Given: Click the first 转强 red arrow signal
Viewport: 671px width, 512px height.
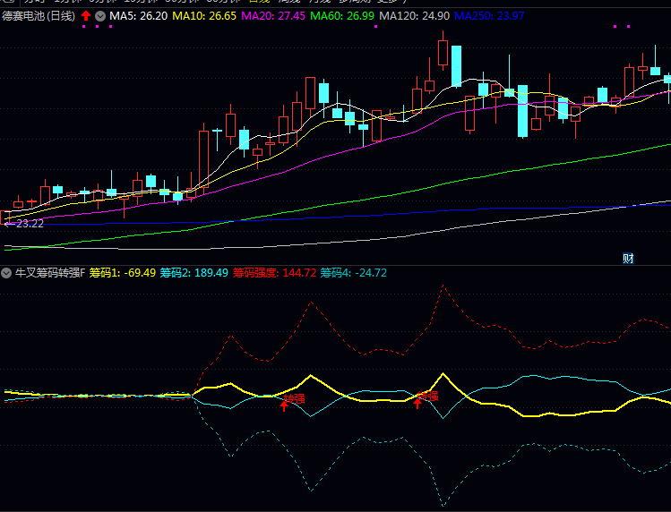Looking at the screenshot, I should click(x=285, y=405).
